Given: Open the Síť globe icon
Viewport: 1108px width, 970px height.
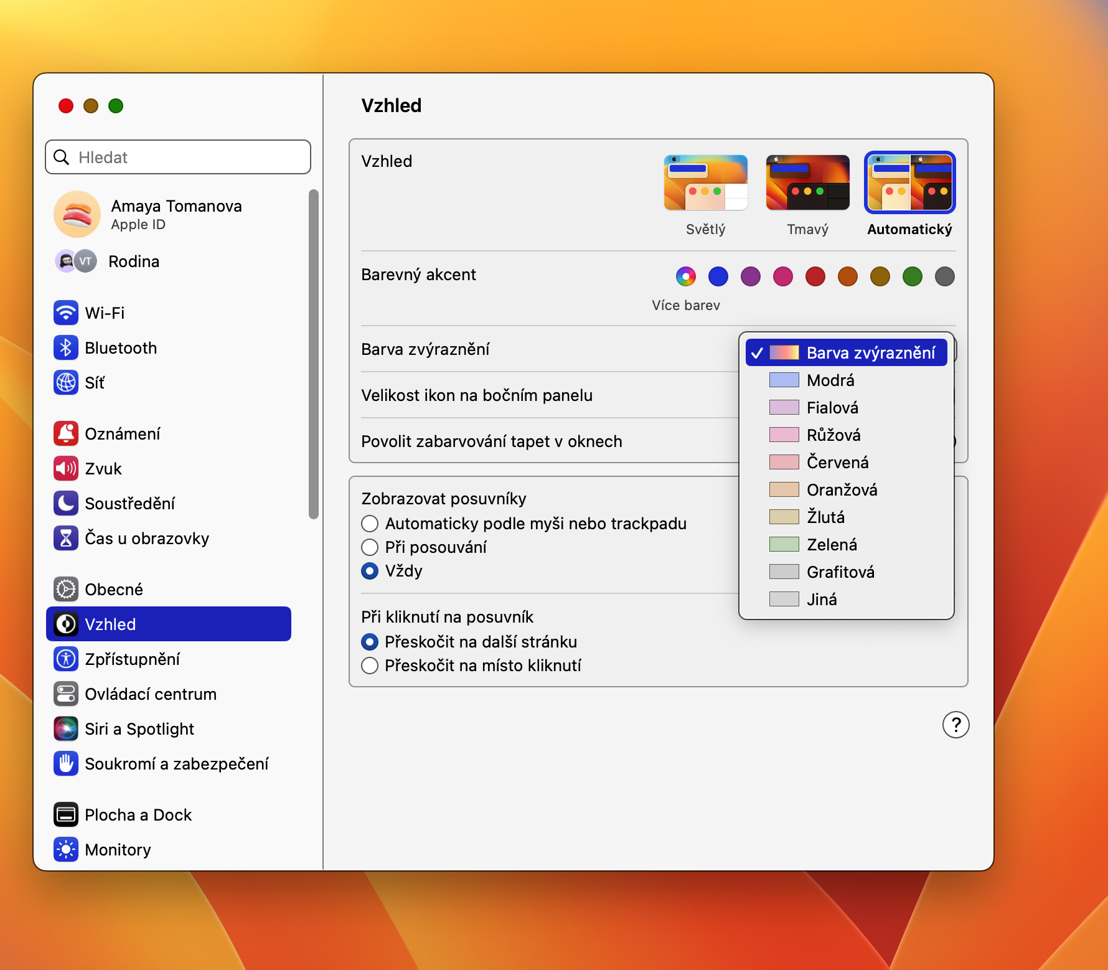Looking at the screenshot, I should tap(66, 382).
